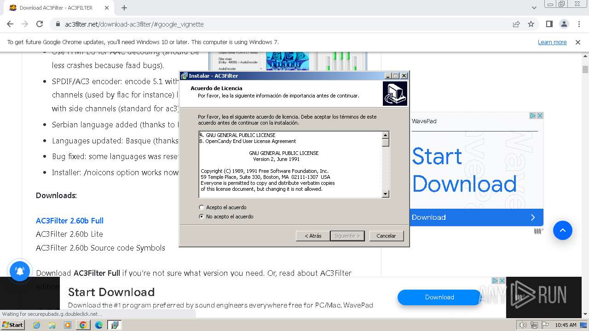
Task: Click the installer computer graphic
Action: tap(395, 93)
